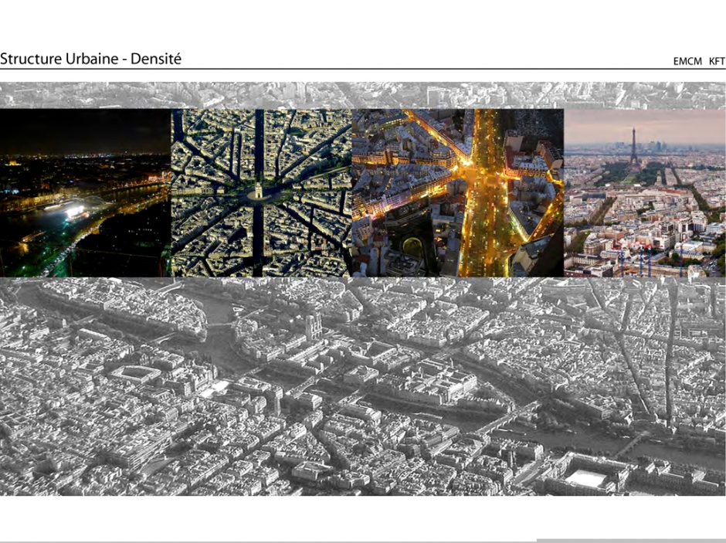Click the circular garden courtyard in the boulevard photo
Viewport: 726px width, 543px height.
pyautogui.click(x=413, y=249)
